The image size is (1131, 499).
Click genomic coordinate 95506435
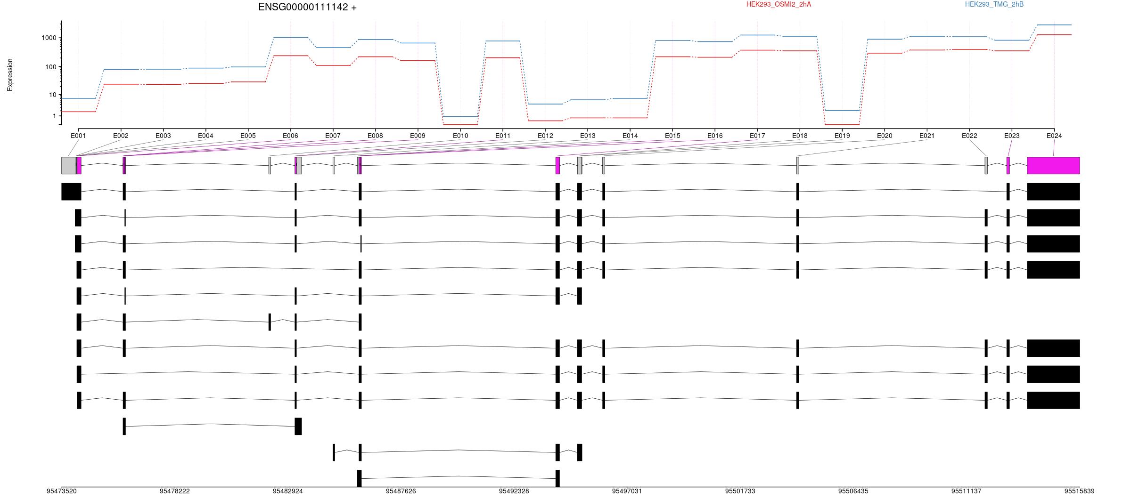pyautogui.click(x=853, y=491)
